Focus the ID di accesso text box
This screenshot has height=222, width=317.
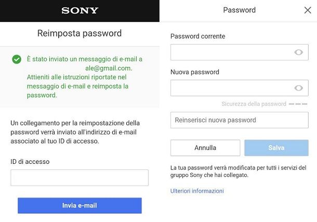[80, 178]
